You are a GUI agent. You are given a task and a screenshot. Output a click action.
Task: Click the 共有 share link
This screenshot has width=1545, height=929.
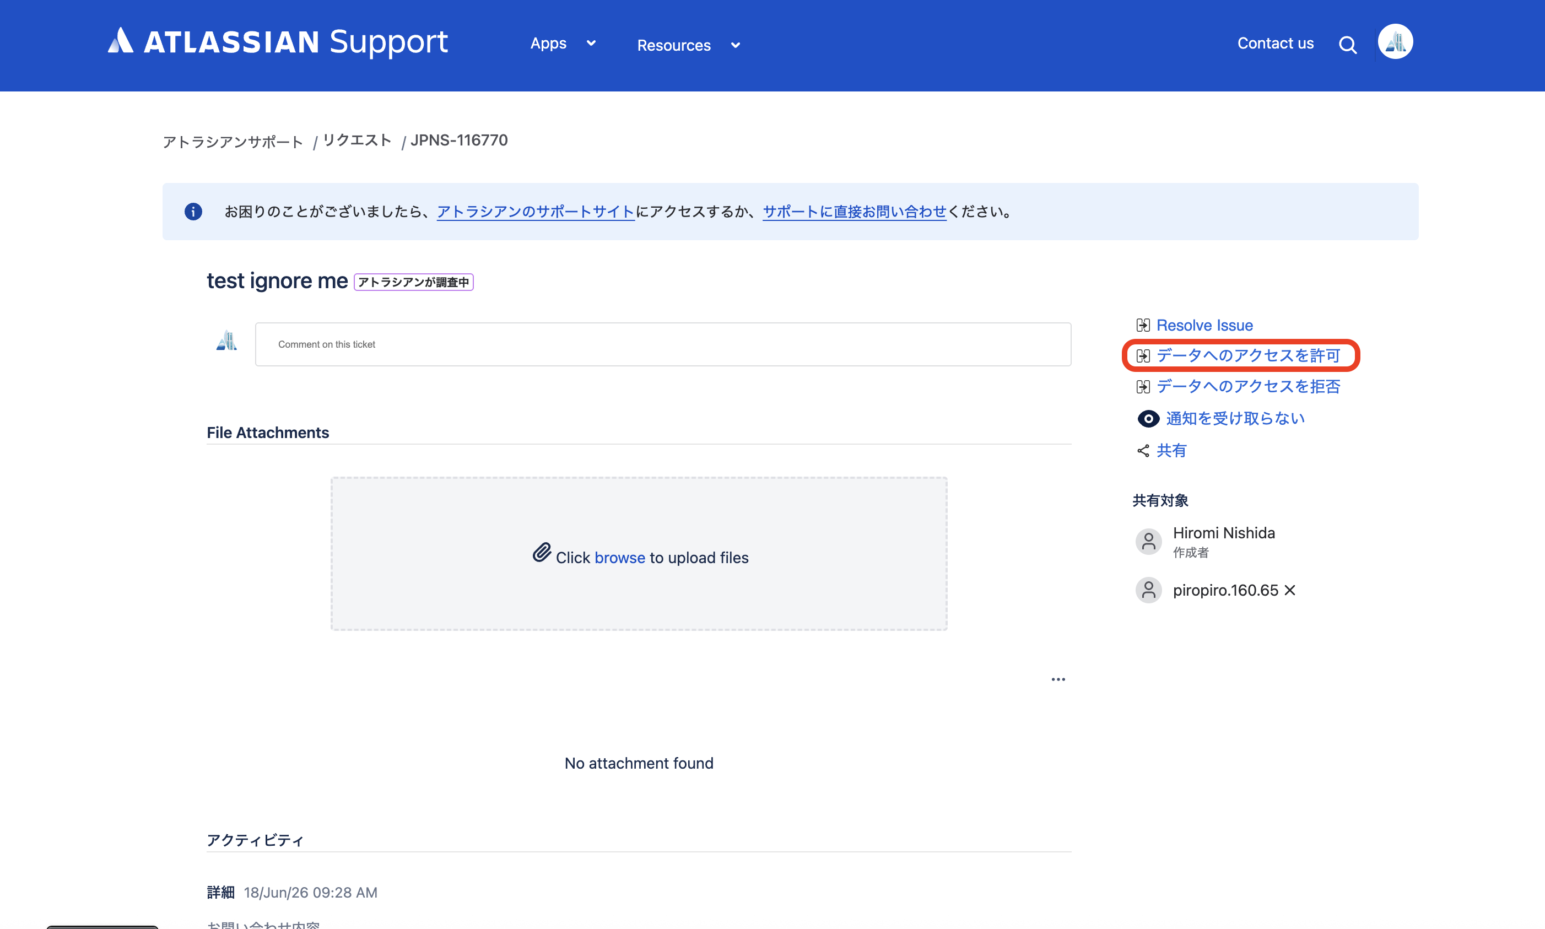[1171, 451]
